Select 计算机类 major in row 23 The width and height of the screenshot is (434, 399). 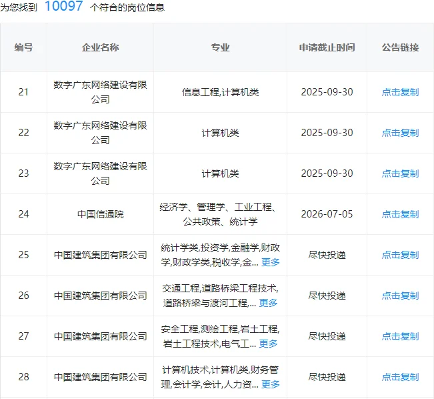coord(220,173)
